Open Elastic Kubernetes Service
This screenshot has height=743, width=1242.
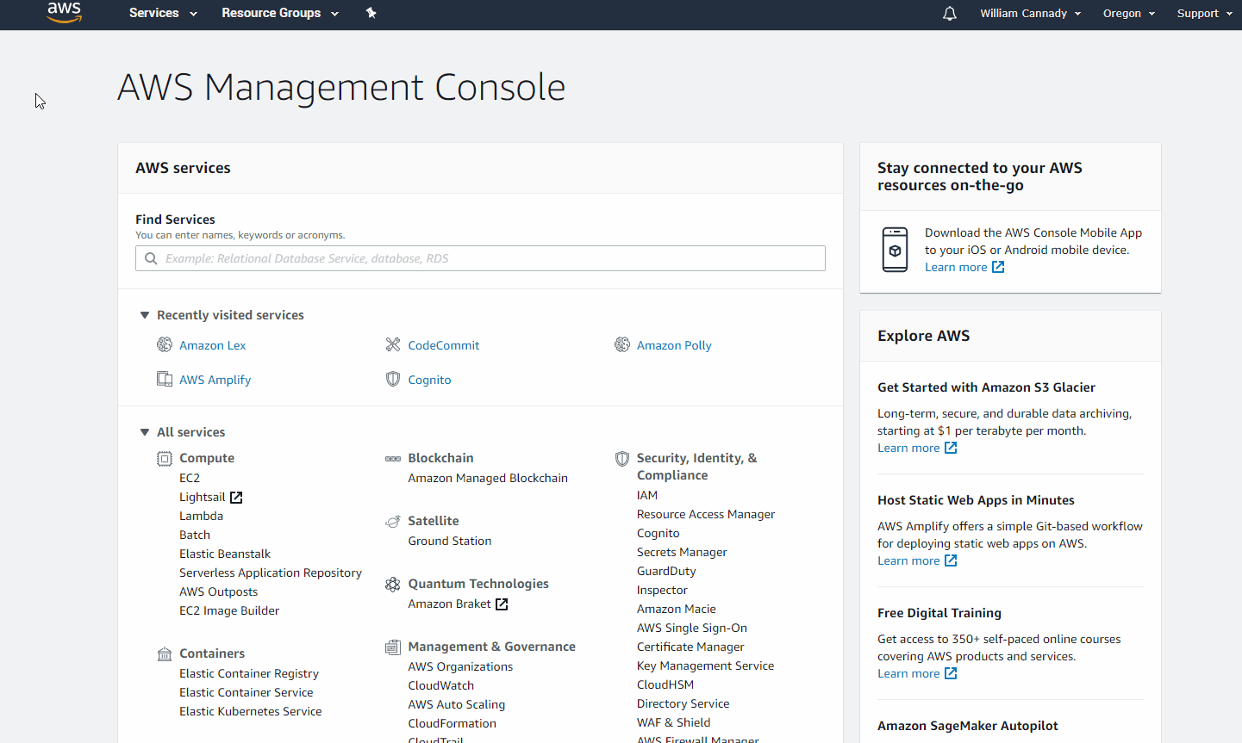(251, 712)
